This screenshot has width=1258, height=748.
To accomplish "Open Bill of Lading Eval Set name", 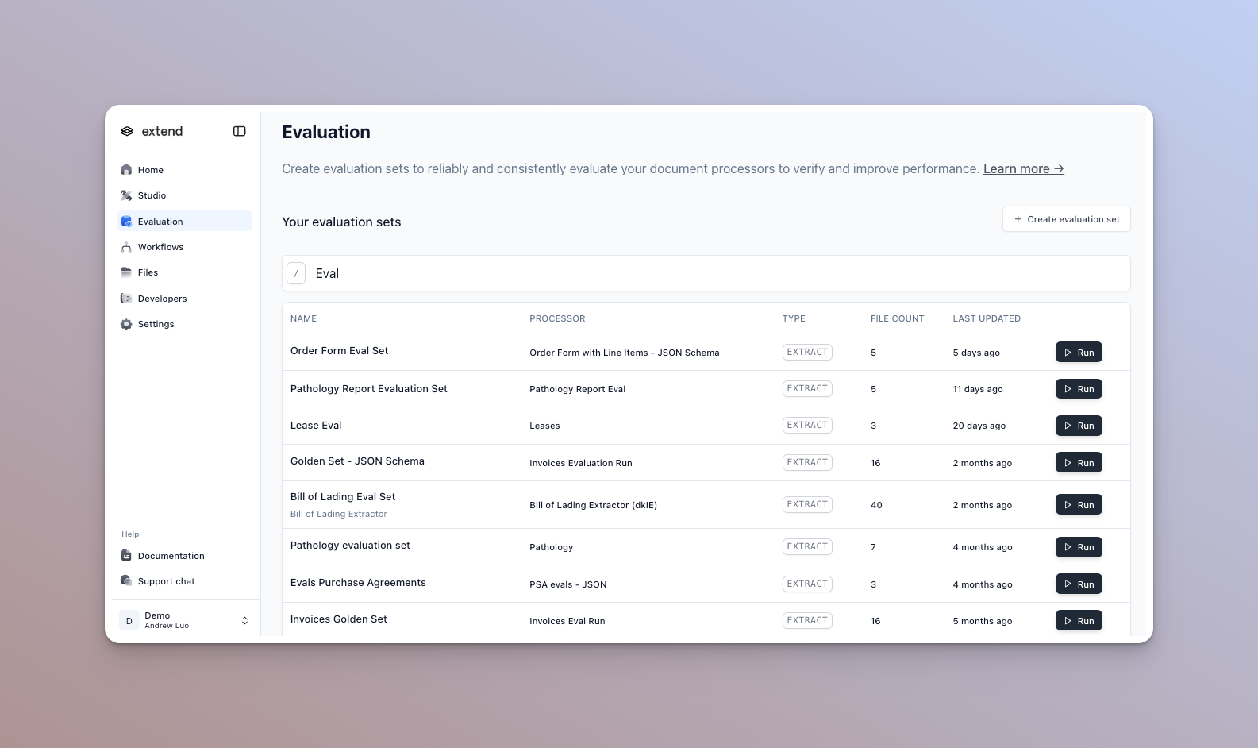I will [343, 497].
